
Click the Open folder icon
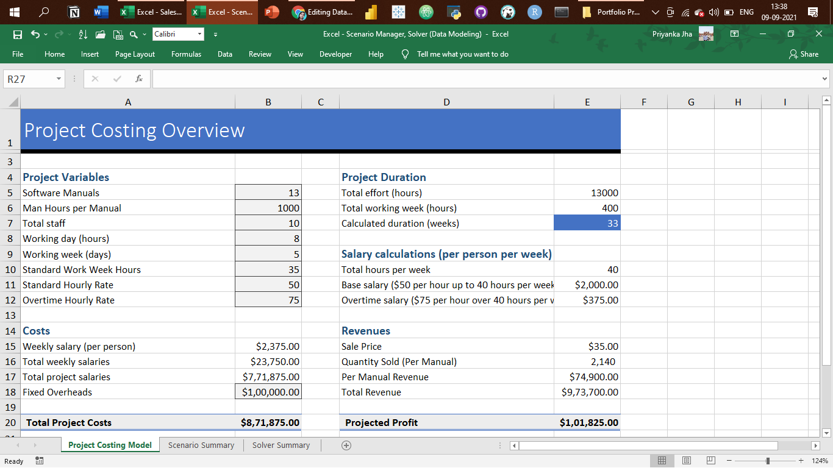point(101,34)
